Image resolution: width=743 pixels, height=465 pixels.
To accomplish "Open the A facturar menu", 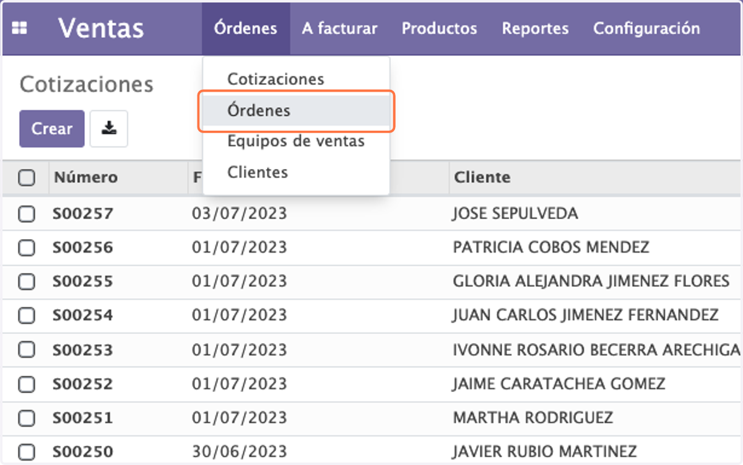I will (340, 28).
